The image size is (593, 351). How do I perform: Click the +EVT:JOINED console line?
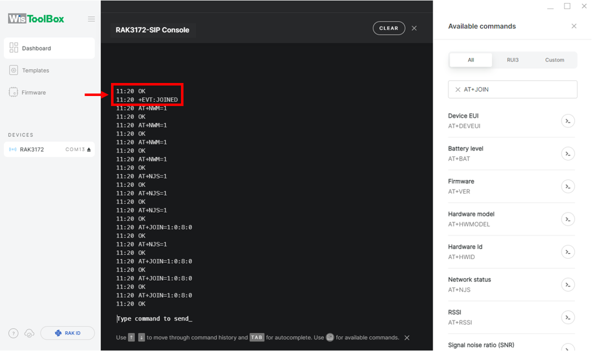[x=147, y=100]
